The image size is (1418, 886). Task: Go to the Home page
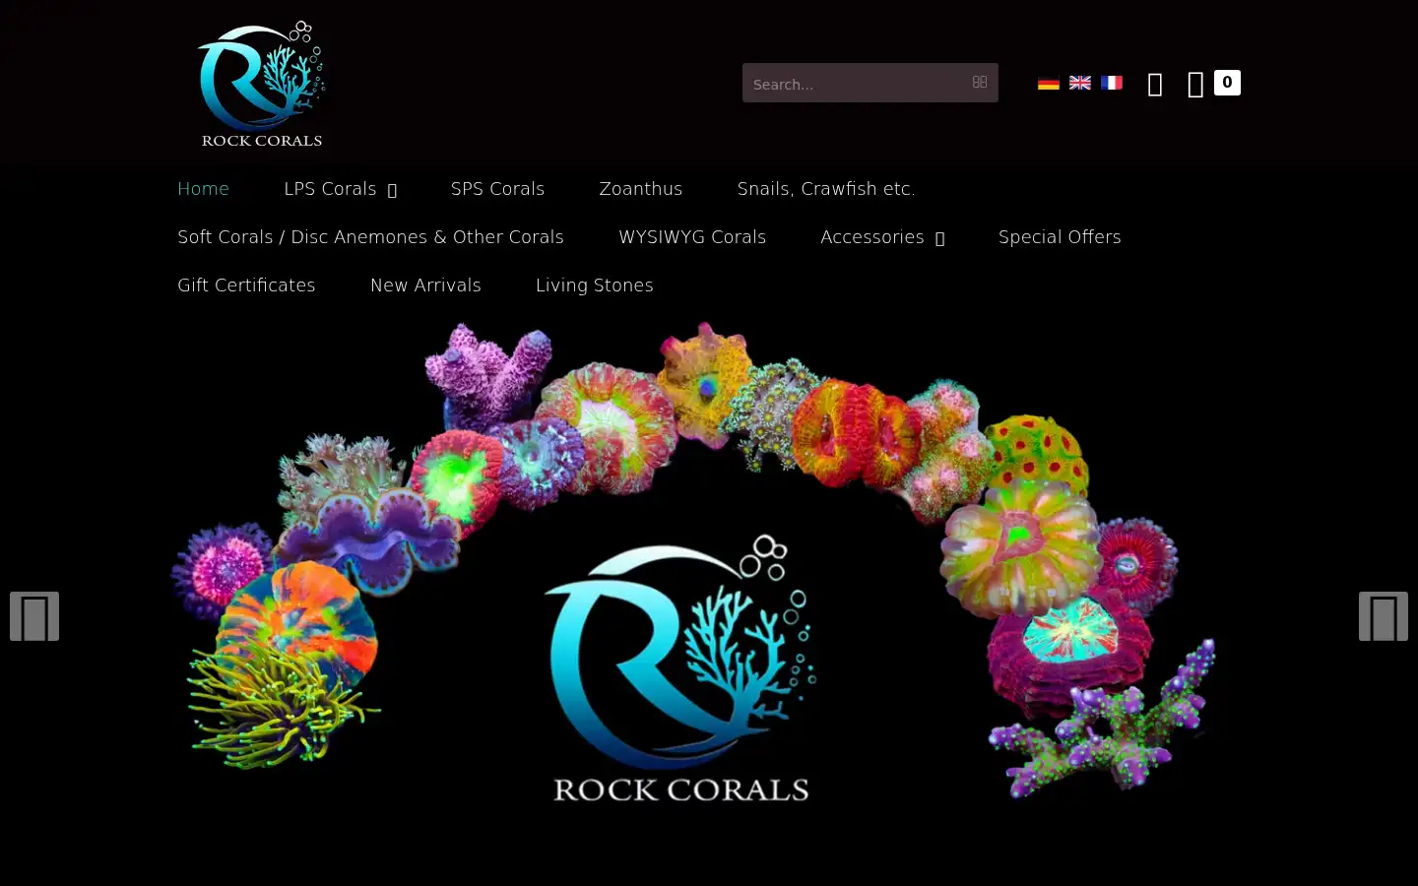tap(203, 188)
